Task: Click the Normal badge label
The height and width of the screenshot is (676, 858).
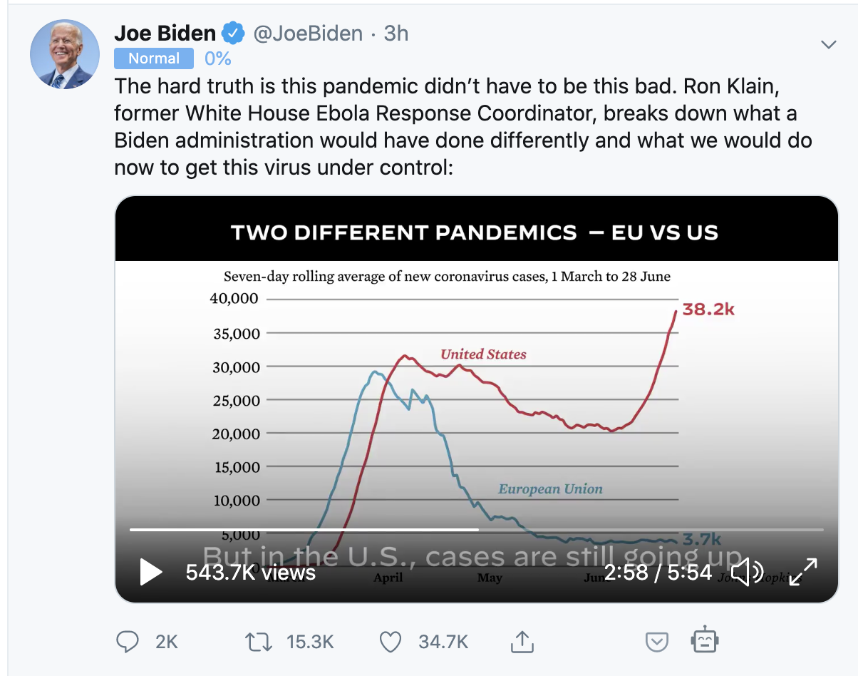Action: coord(154,58)
